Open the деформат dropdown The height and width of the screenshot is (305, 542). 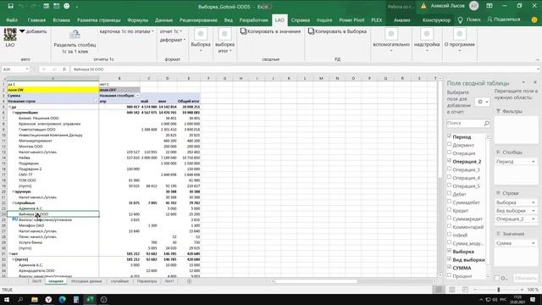pyautogui.click(x=173, y=40)
